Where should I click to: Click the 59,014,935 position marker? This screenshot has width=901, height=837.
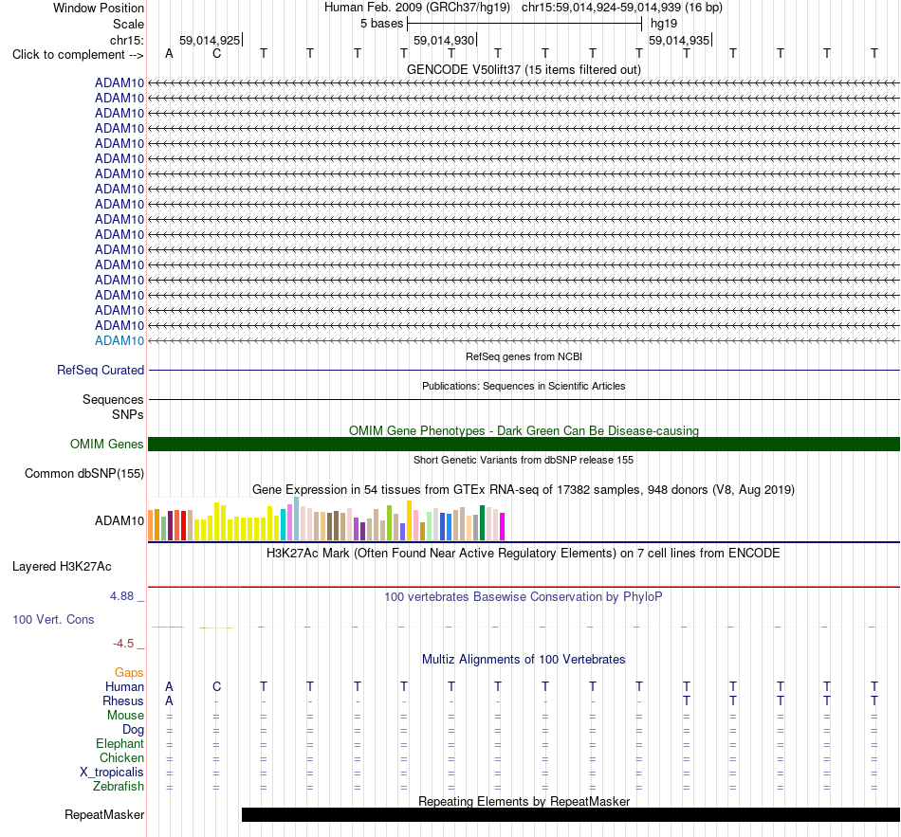[x=679, y=40]
